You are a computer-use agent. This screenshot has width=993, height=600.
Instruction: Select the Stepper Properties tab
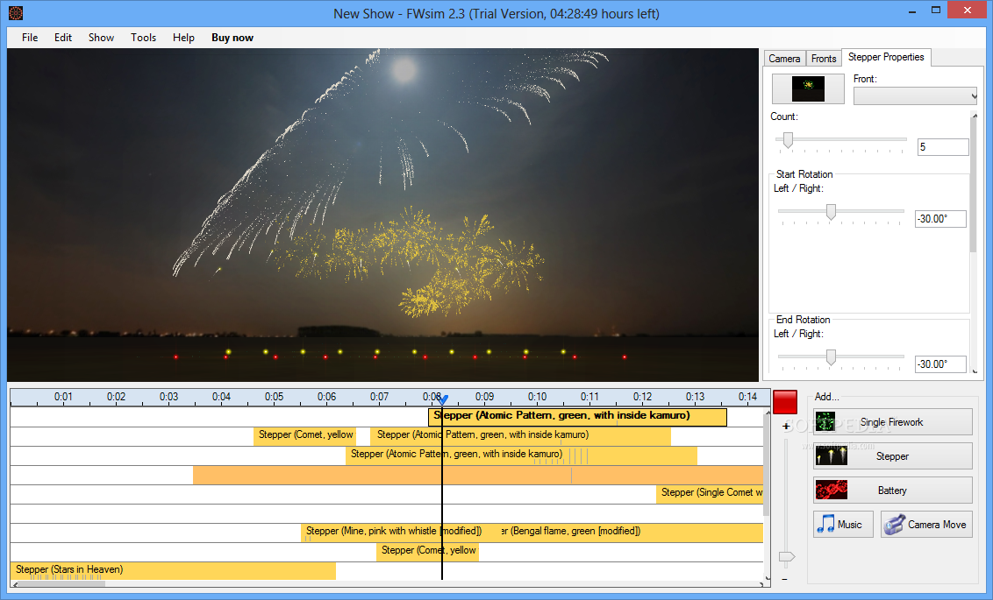point(886,57)
